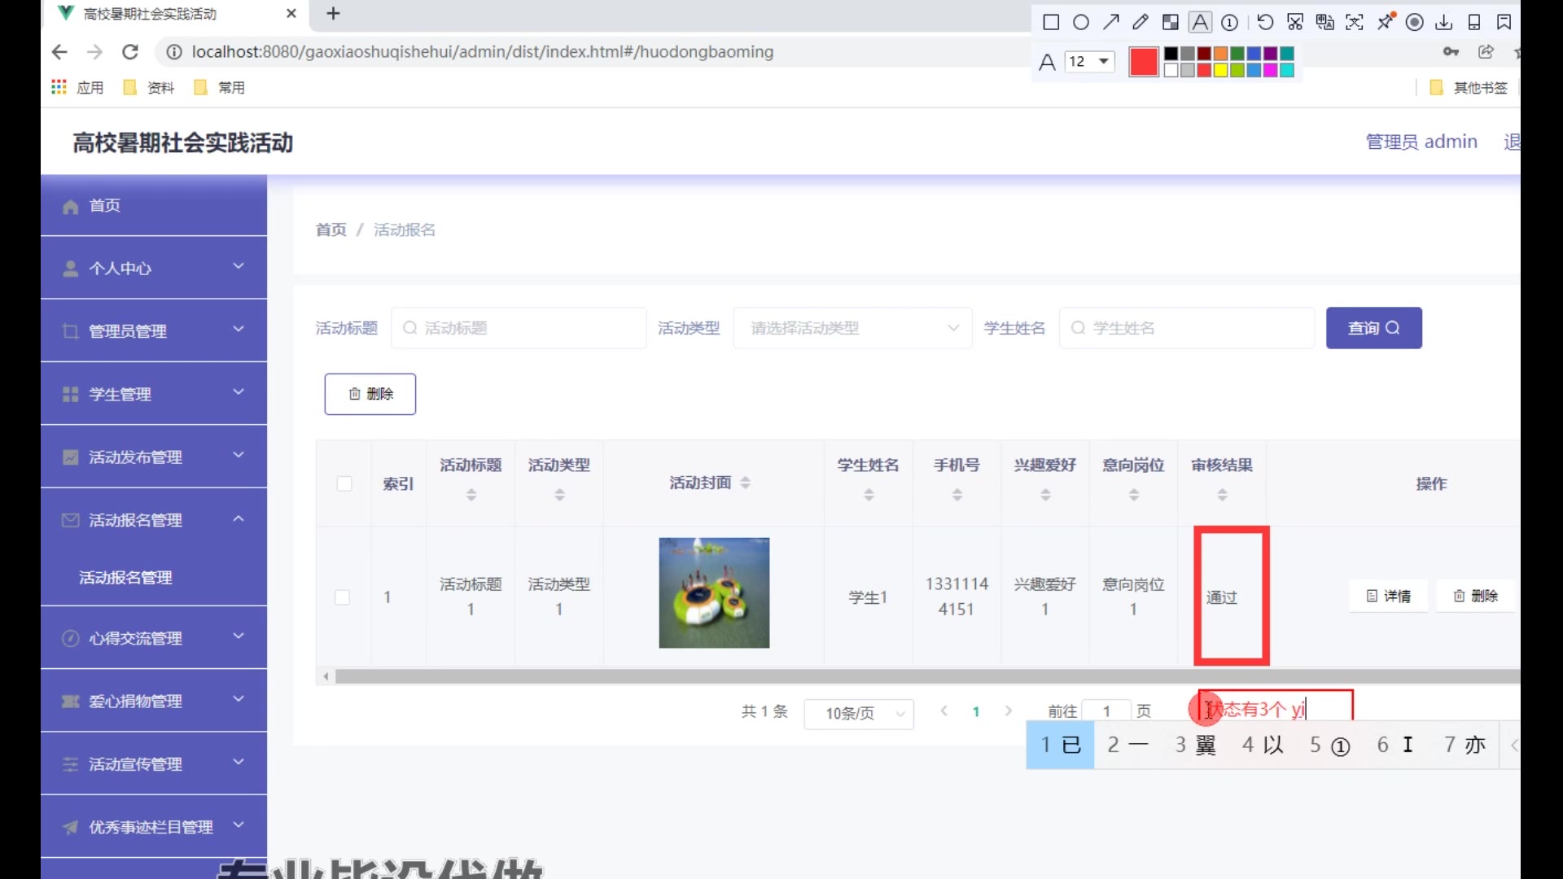
Task: Expand 活动发布管理 sidebar menu
Action: click(x=154, y=457)
